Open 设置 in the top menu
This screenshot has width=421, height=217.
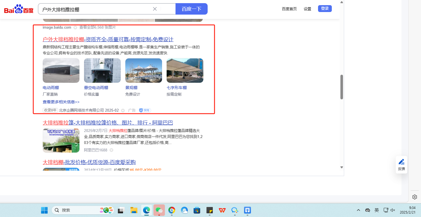307,9
